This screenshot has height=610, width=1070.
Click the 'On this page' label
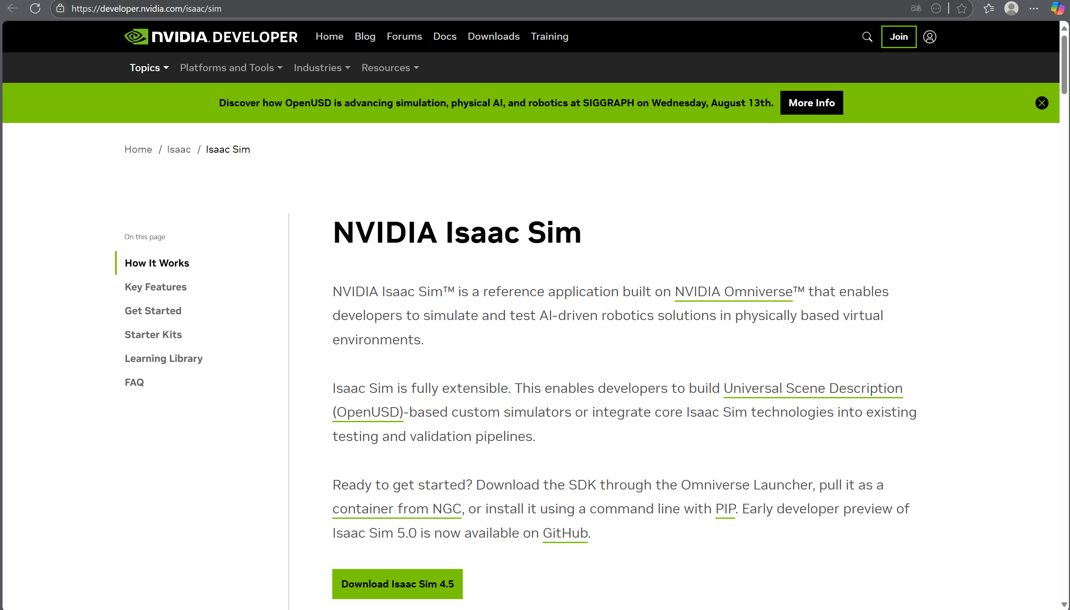pyautogui.click(x=145, y=237)
